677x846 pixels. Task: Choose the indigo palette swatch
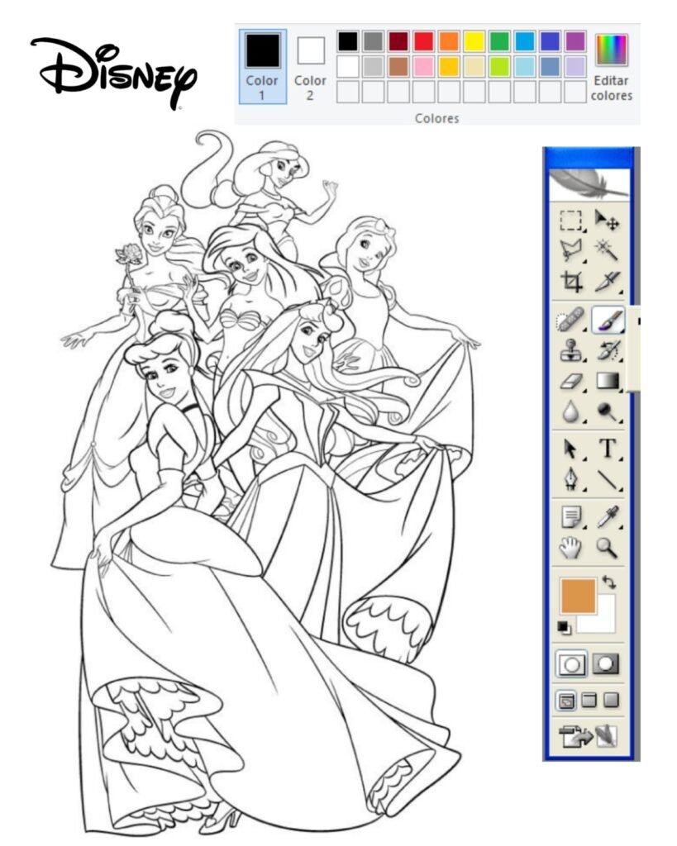(x=551, y=41)
